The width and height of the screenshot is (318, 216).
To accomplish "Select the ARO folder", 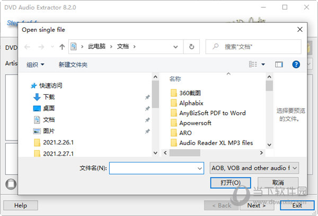I will pyautogui.click(x=181, y=133).
